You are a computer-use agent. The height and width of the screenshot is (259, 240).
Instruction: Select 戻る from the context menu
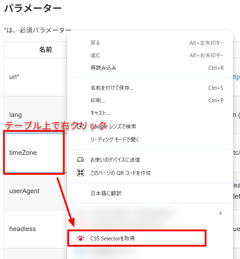pos(95,43)
